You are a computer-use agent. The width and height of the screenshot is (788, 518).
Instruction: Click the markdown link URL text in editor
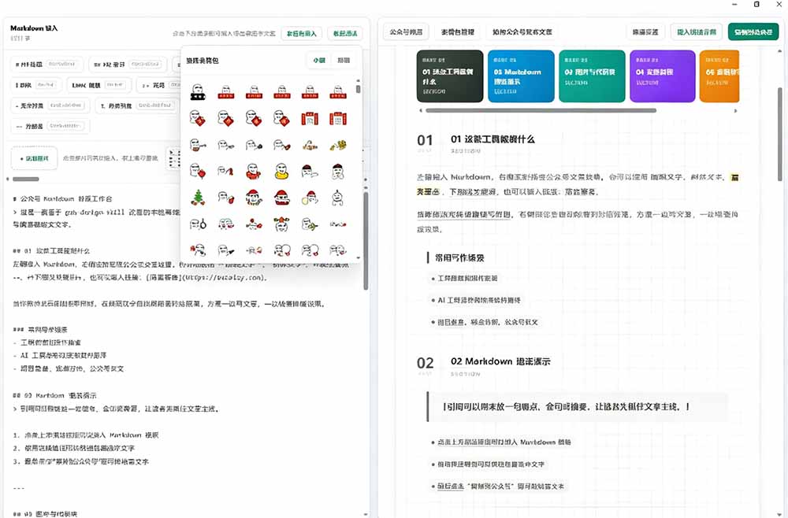(x=223, y=277)
